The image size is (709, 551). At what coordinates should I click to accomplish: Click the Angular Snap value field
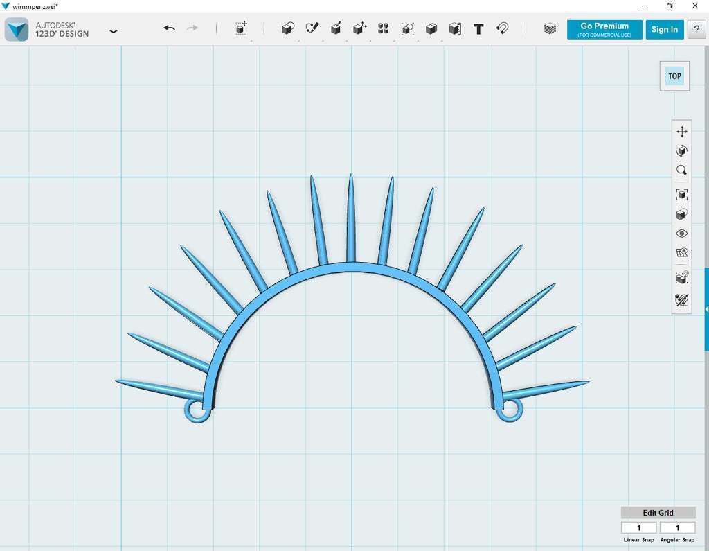click(x=677, y=528)
